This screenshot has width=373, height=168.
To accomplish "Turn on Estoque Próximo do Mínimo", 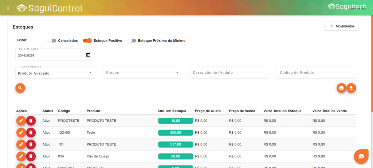I will (131, 41).
